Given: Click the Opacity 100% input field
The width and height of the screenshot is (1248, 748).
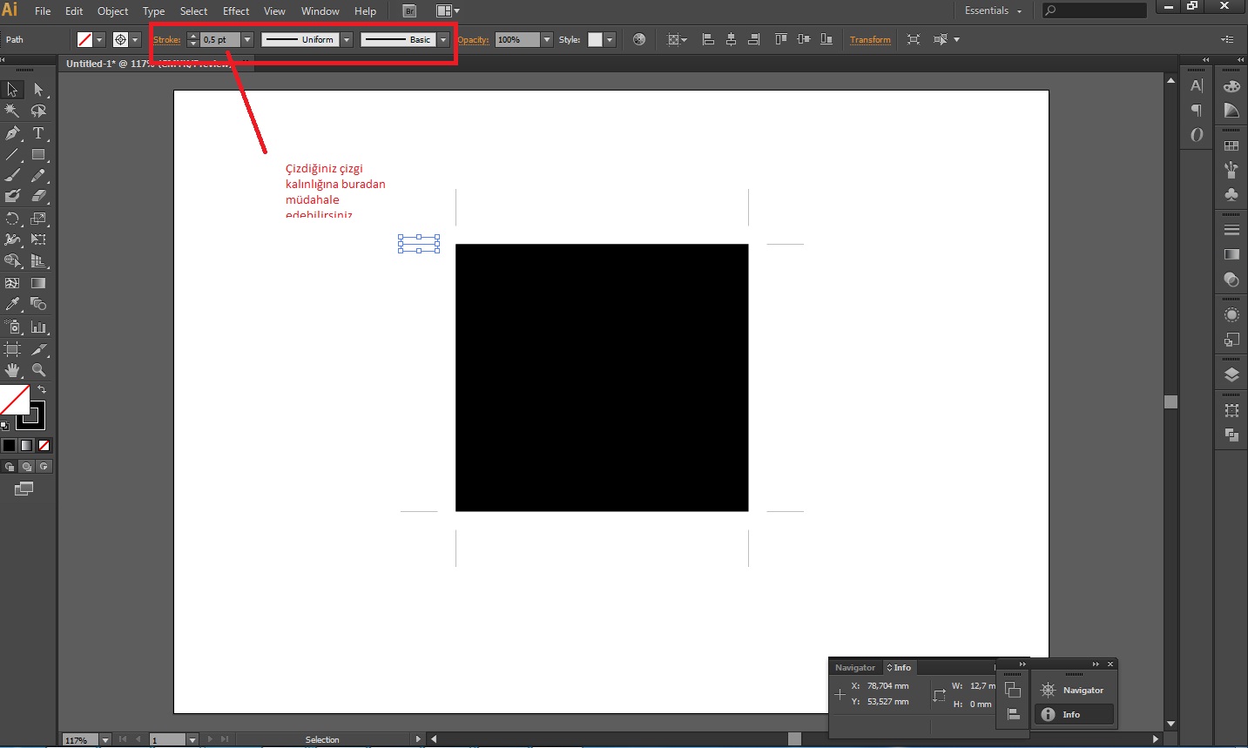Looking at the screenshot, I should click(517, 40).
